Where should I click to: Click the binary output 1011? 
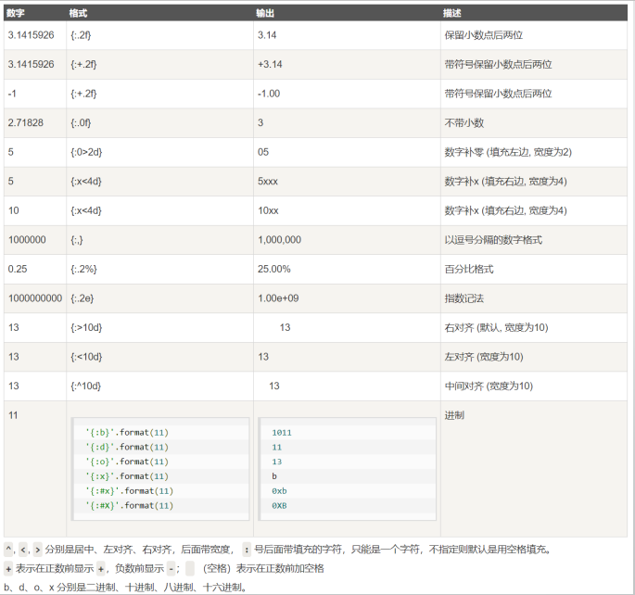point(282,433)
